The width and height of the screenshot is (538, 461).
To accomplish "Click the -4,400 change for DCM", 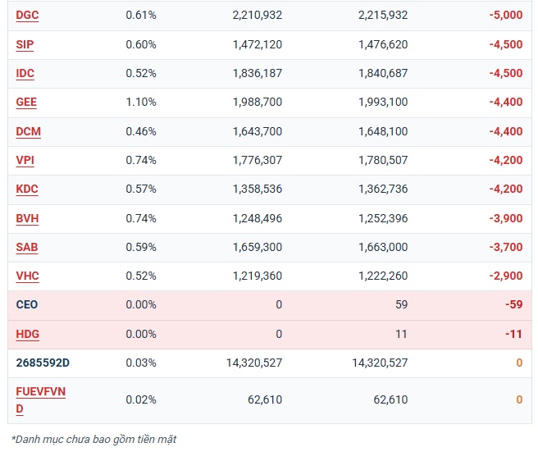I will 506,131.
